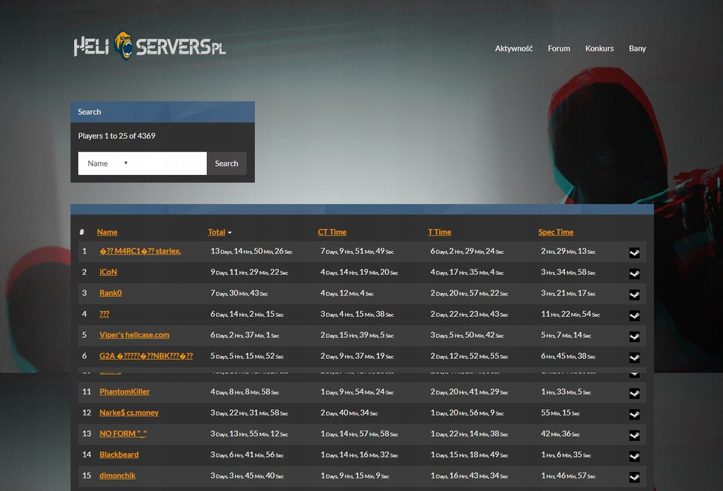The width and height of the screenshot is (723, 491).
Task: Sort table by Spec Time header
Action: point(556,232)
